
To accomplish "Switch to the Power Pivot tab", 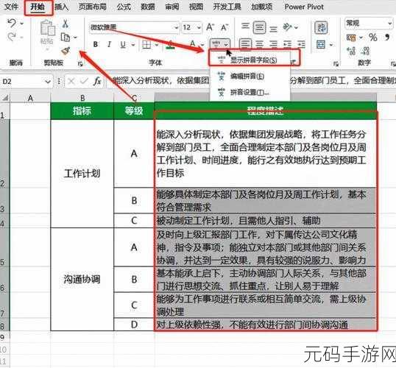I will (304, 7).
